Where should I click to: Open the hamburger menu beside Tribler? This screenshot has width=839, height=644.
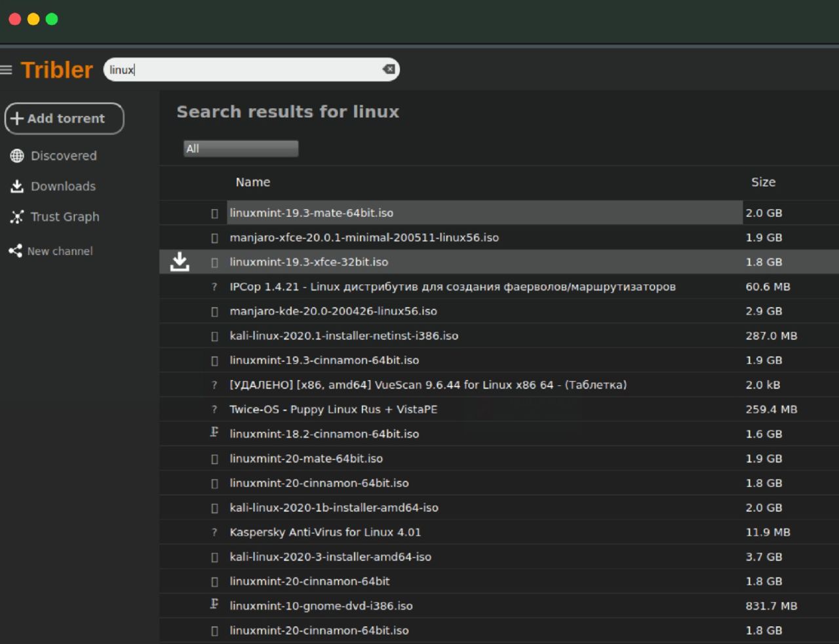[x=6, y=70]
